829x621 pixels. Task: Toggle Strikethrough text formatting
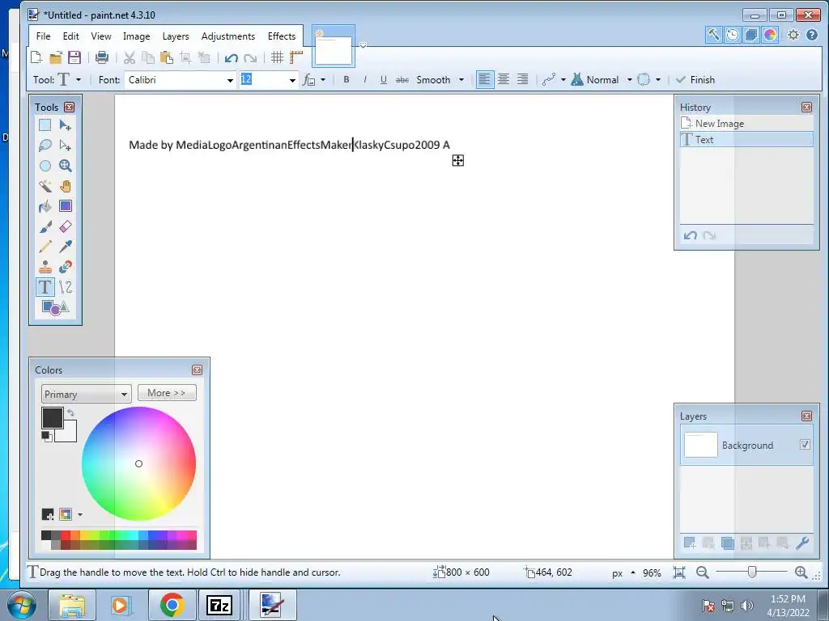click(x=402, y=80)
